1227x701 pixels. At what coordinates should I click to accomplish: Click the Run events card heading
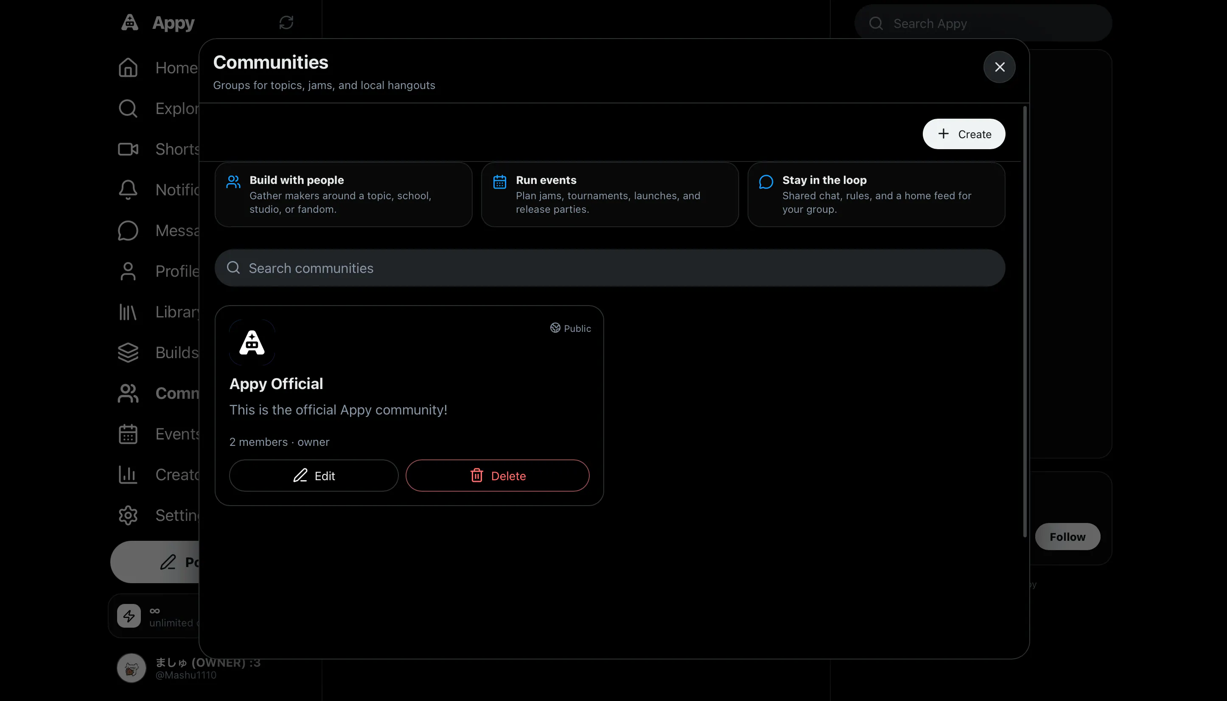[546, 180]
